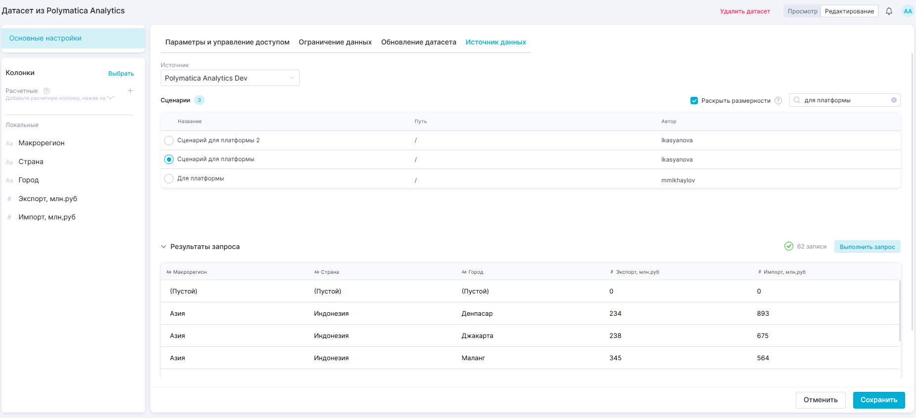Click the AA user avatar

pos(908,11)
